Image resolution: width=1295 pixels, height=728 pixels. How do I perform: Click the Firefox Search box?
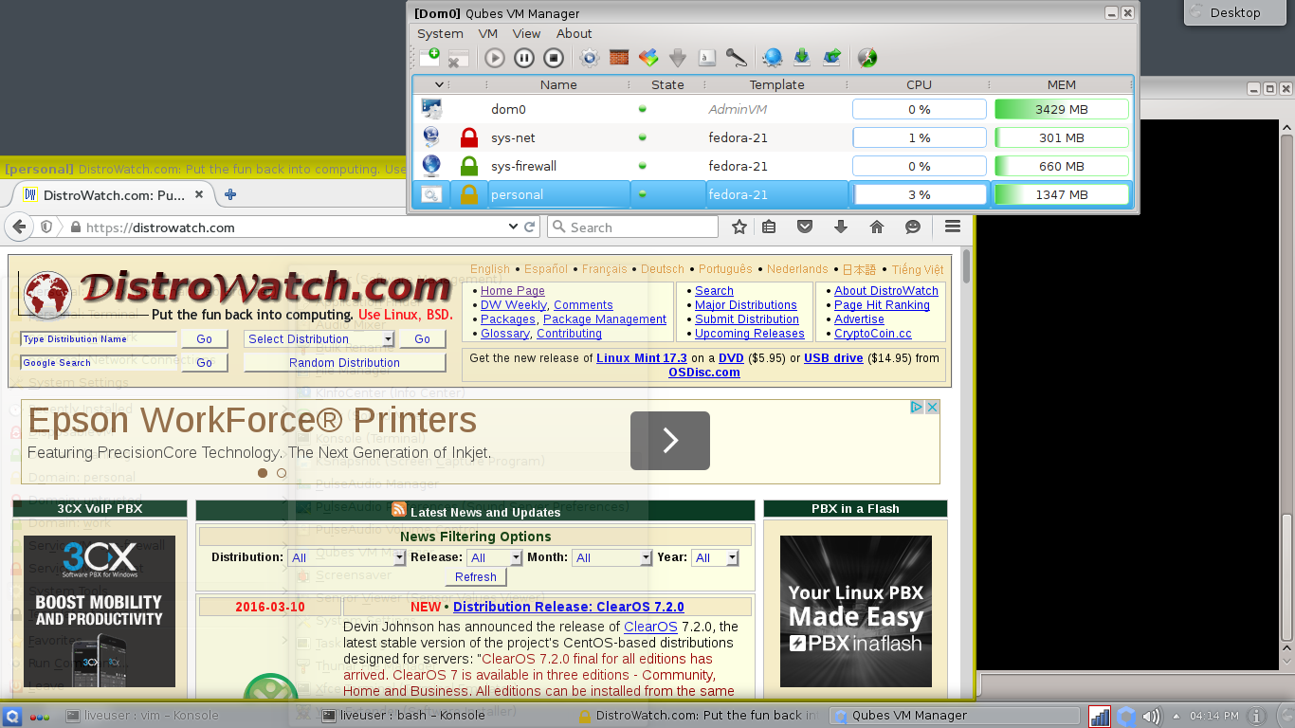632,227
